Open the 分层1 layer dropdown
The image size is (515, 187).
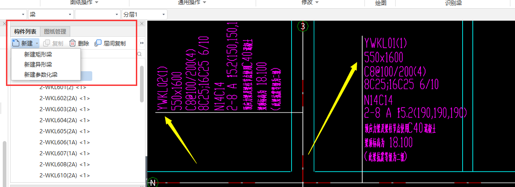click(x=145, y=14)
